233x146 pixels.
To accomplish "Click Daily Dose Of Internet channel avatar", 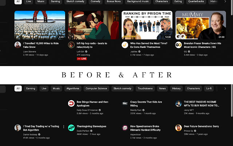I will pyautogui.click(x=71, y=103).
